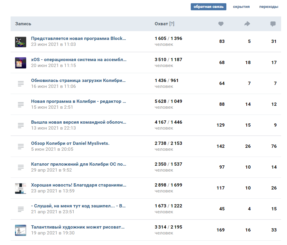
Task: Open post xOS - операционная система
Action: [79, 60]
